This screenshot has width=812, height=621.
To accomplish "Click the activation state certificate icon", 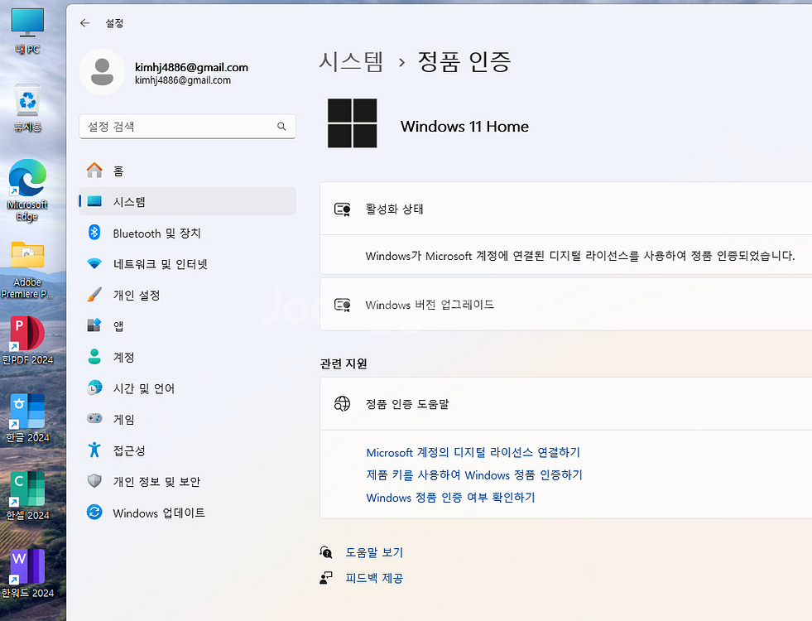I will click(x=343, y=209).
